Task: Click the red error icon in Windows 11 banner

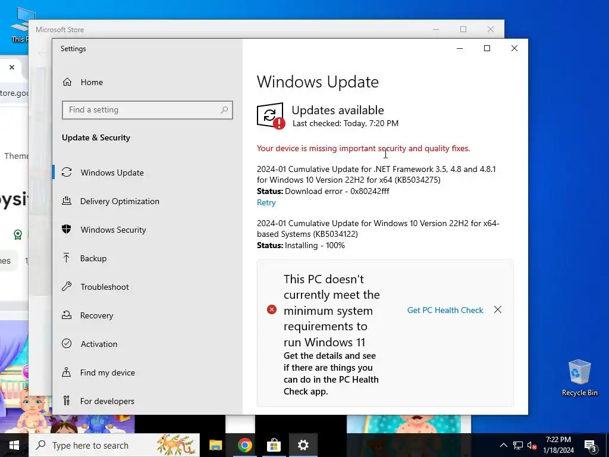Action: point(272,309)
